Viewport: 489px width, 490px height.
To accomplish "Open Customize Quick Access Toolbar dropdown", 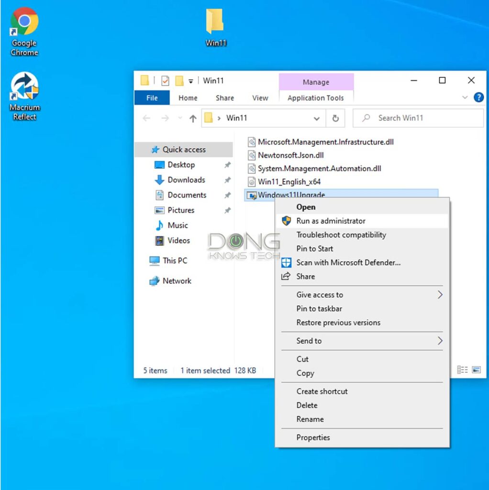I will coord(190,81).
